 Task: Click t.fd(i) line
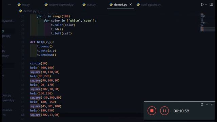pyautogui.click(x=57, y=29)
